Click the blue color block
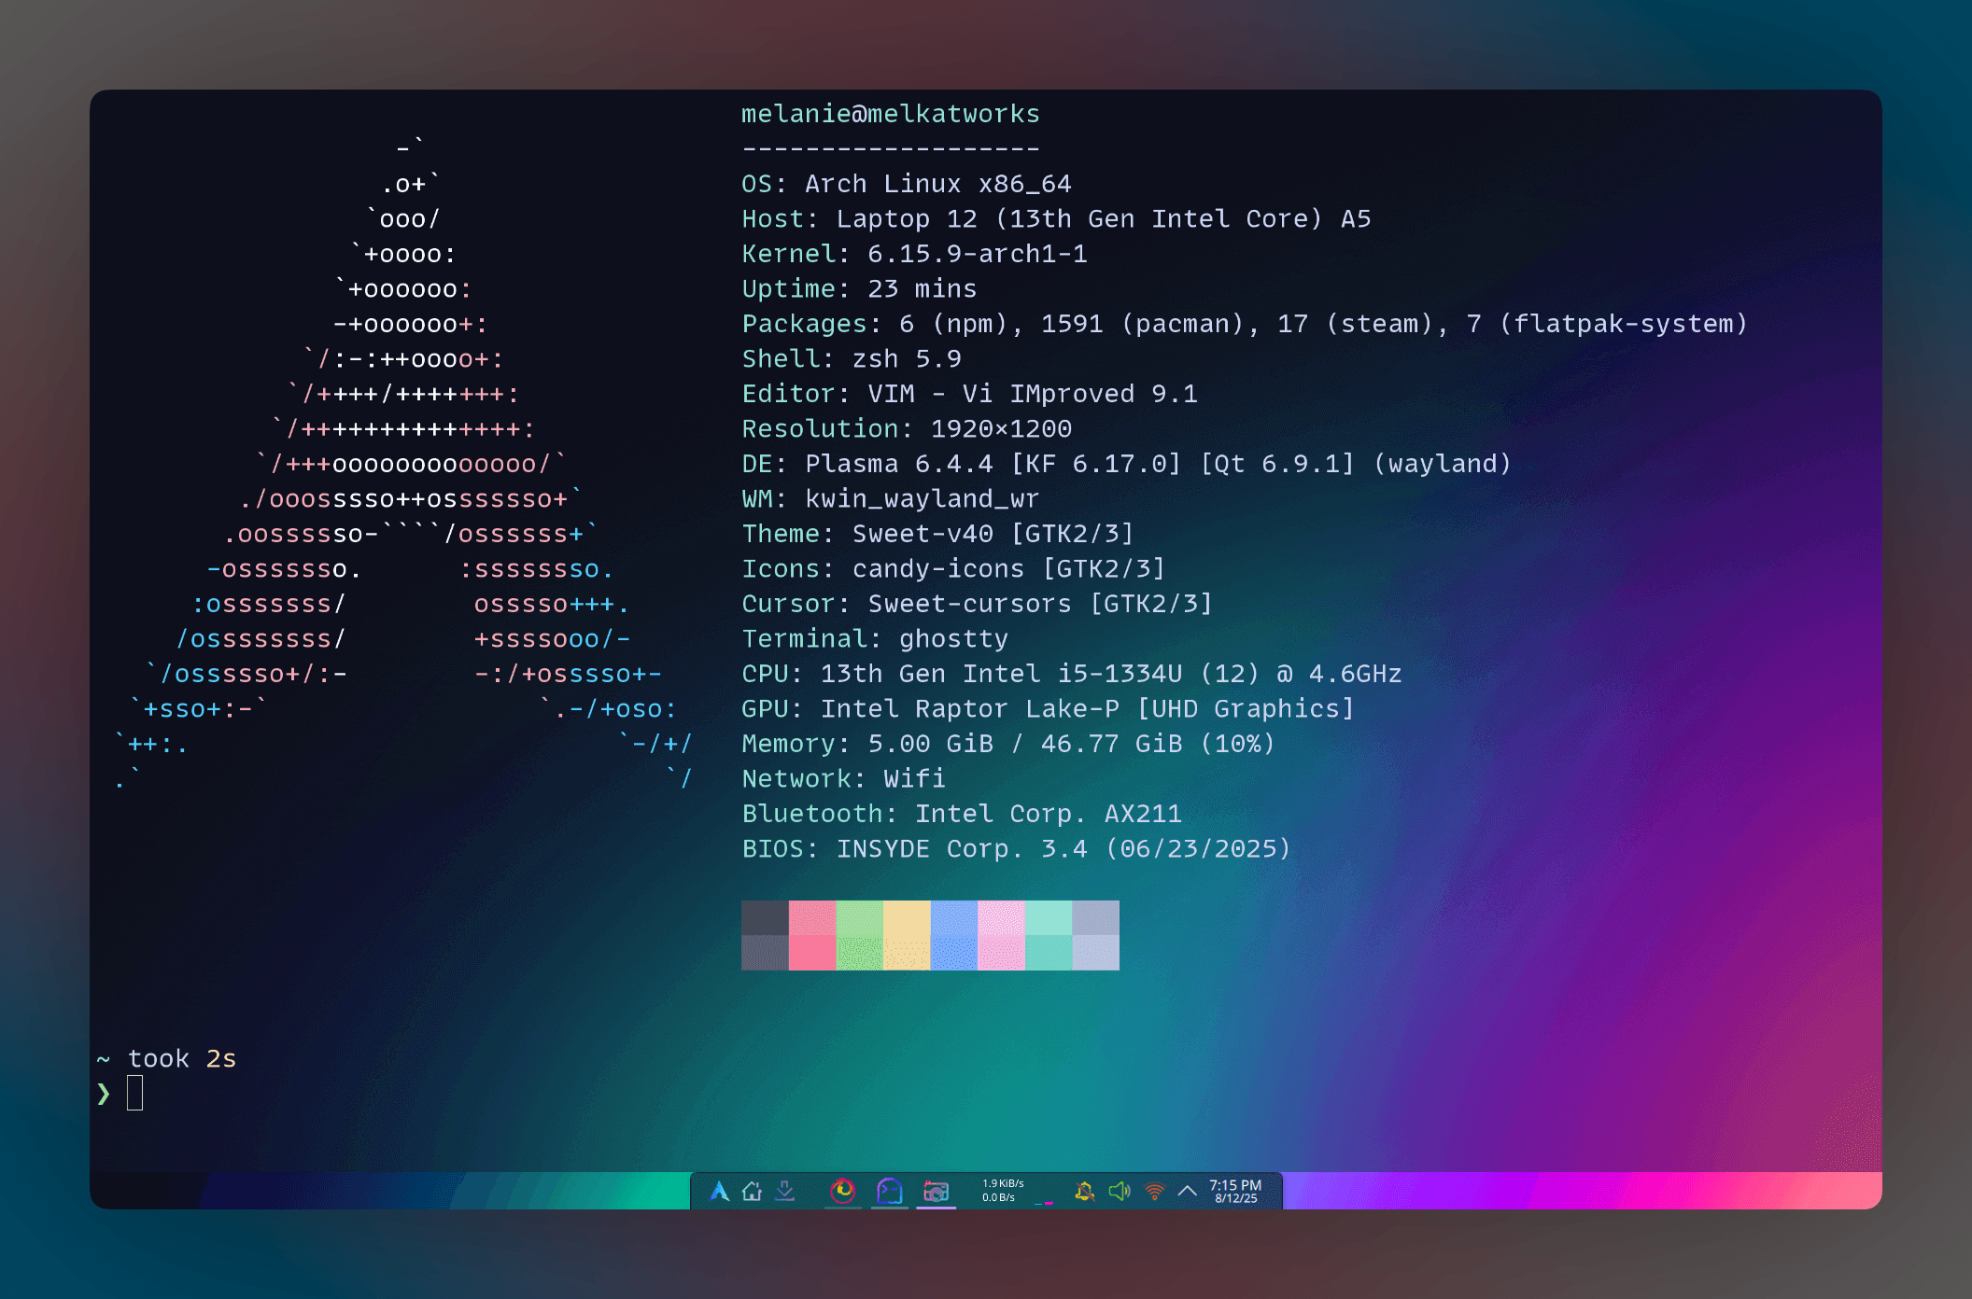The height and width of the screenshot is (1299, 1972). coord(954,935)
